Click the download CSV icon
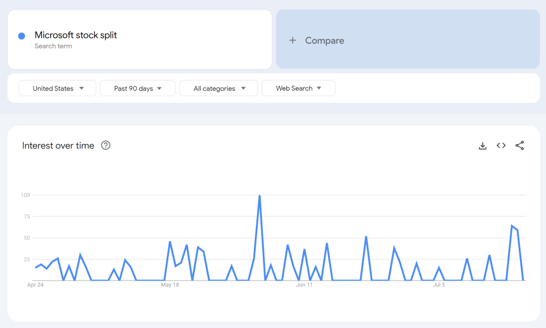The width and height of the screenshot is (546, 328). [483, 146]
